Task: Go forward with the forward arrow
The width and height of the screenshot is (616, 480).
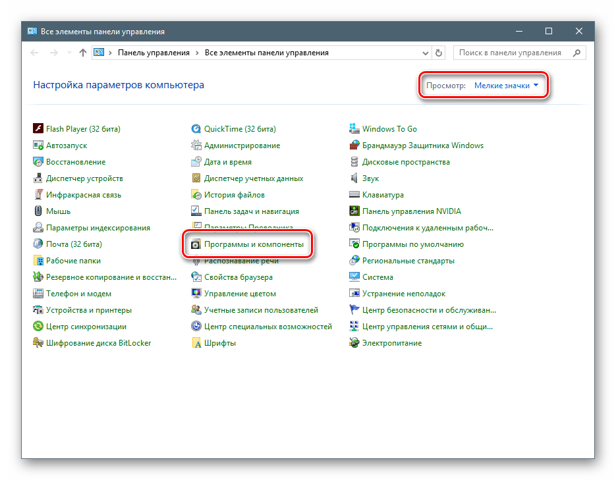Action: [x=54, y=53]
